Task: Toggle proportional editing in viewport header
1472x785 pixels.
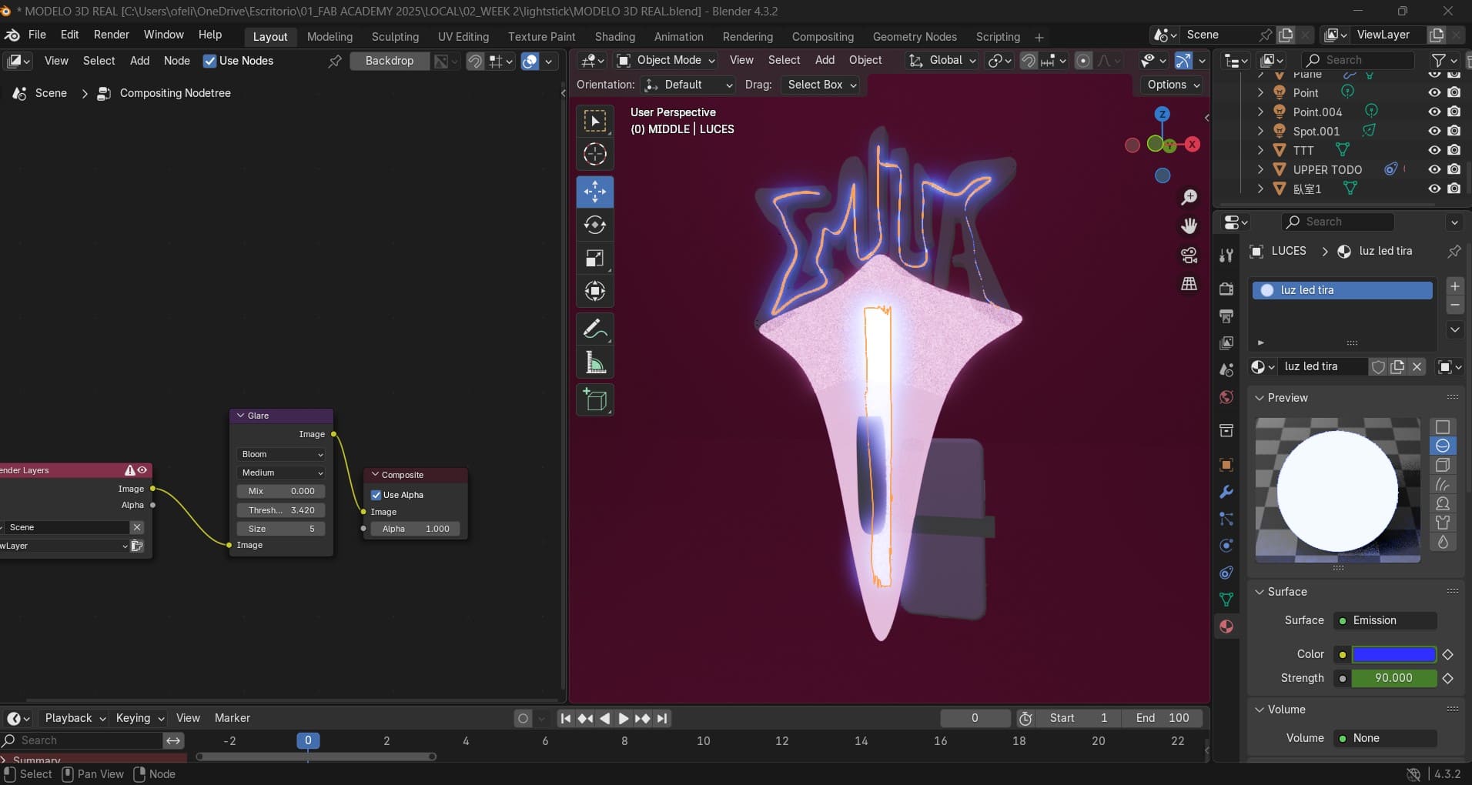Action: pos(1083,60)
